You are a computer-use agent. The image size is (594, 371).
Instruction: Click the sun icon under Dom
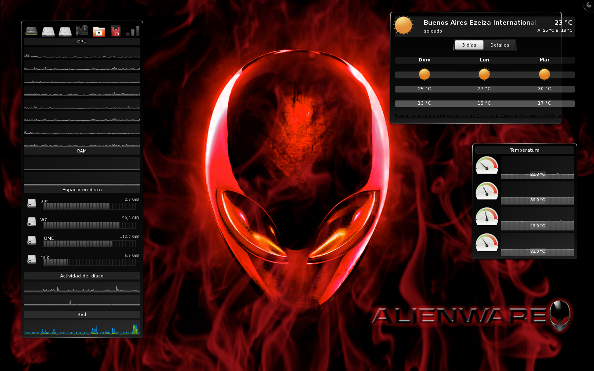point(424,74)
